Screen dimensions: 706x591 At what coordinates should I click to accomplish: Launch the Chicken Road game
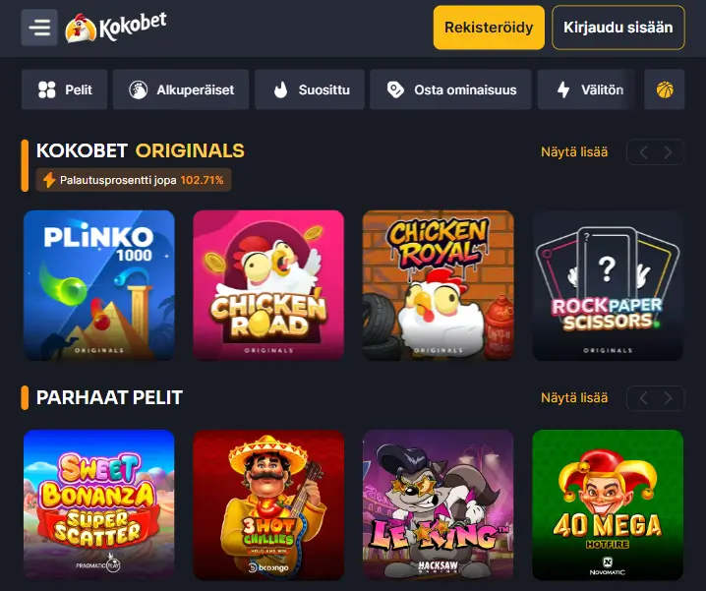(268, 285)
